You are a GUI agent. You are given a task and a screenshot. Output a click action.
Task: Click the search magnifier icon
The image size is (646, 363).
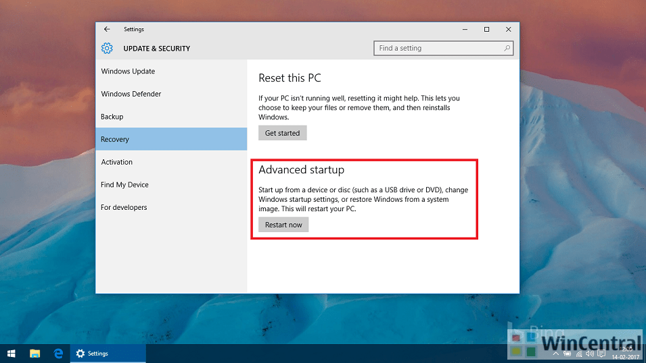point(507,48)
